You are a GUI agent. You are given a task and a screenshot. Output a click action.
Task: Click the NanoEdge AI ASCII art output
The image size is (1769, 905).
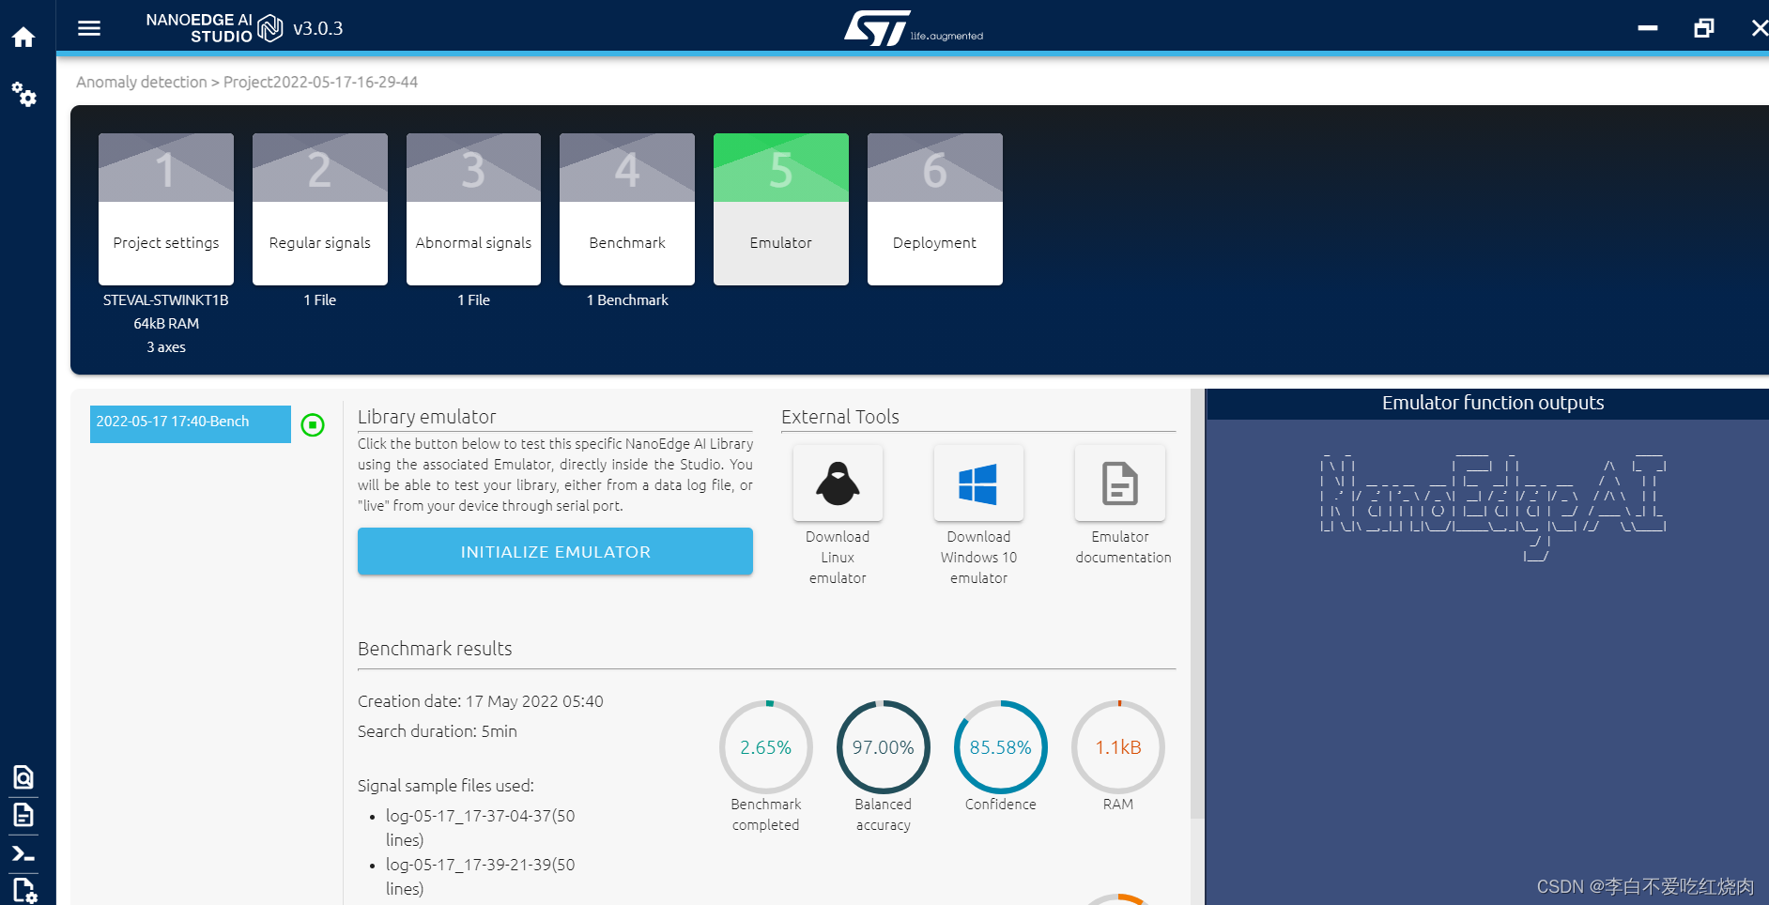click(1493, 507)
